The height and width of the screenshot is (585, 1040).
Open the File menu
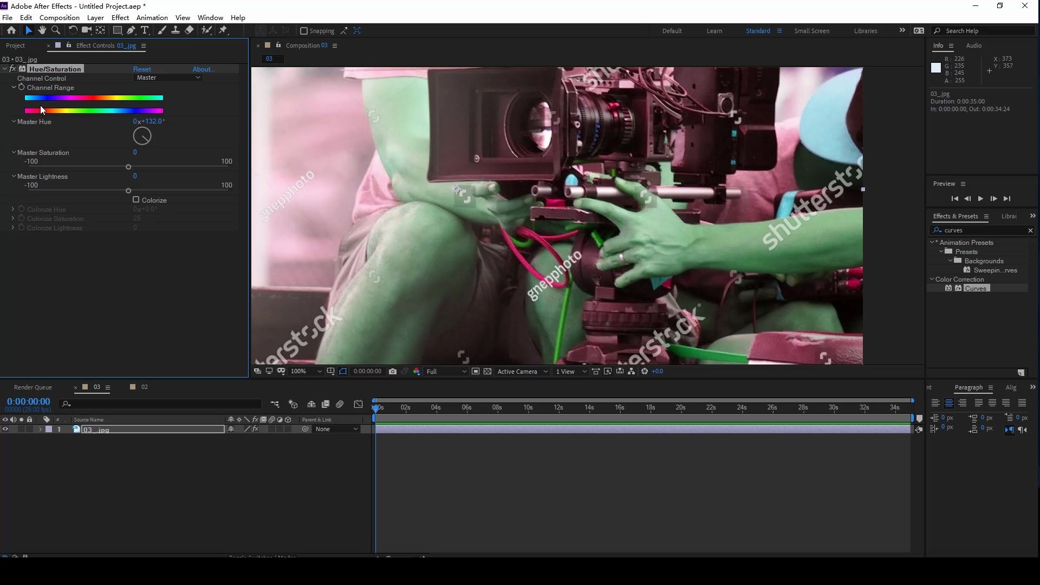[x=8, y=17]
